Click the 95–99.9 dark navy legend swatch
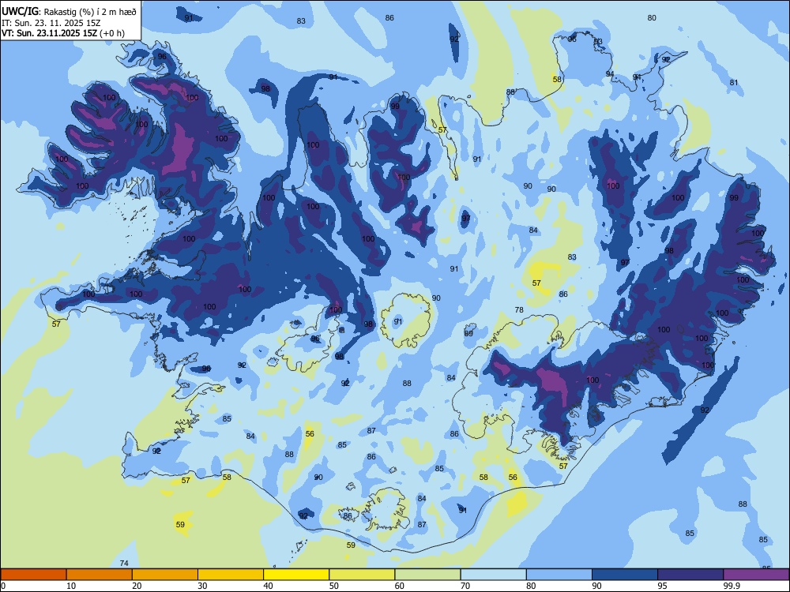The width and height of the screenshot is (790, 592). click(690, 575)
